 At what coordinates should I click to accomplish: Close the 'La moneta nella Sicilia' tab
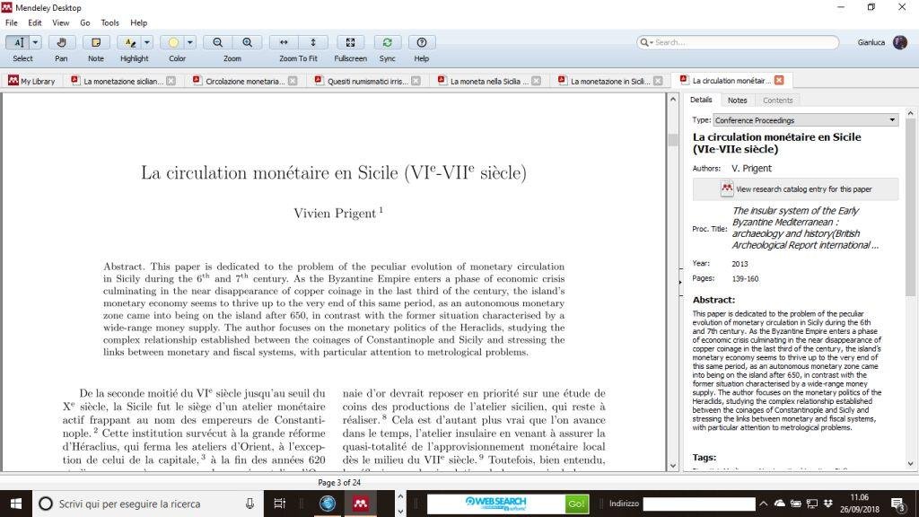point(537,81)
